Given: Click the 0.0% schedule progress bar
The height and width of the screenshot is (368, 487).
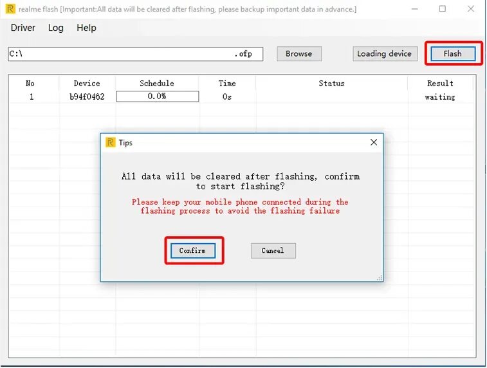Looking at the screenshot, I should pos(158,97).
